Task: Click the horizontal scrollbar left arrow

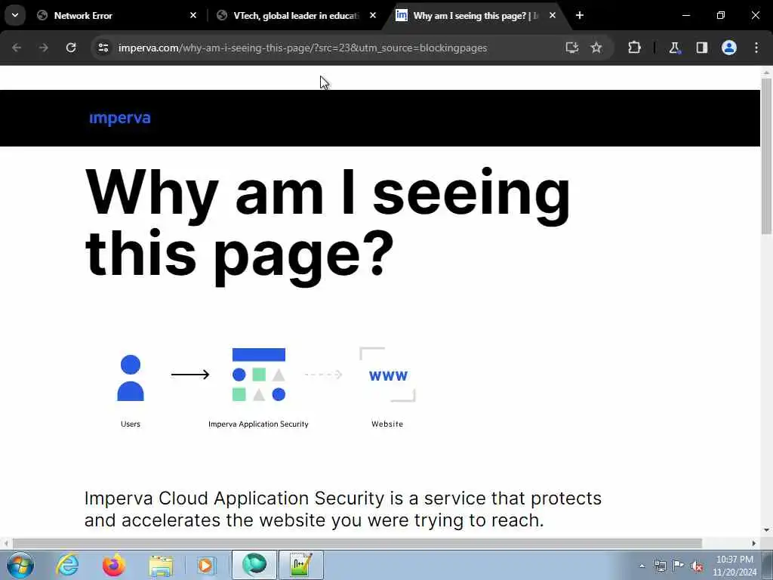Action: click(6, 544)
